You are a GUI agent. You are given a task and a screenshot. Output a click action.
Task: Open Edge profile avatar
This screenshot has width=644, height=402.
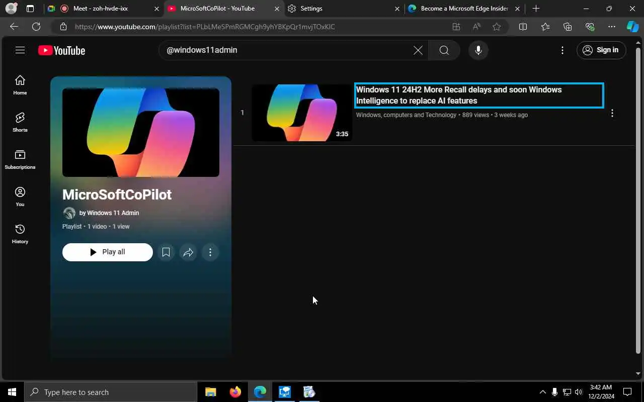tap(11, 9)
